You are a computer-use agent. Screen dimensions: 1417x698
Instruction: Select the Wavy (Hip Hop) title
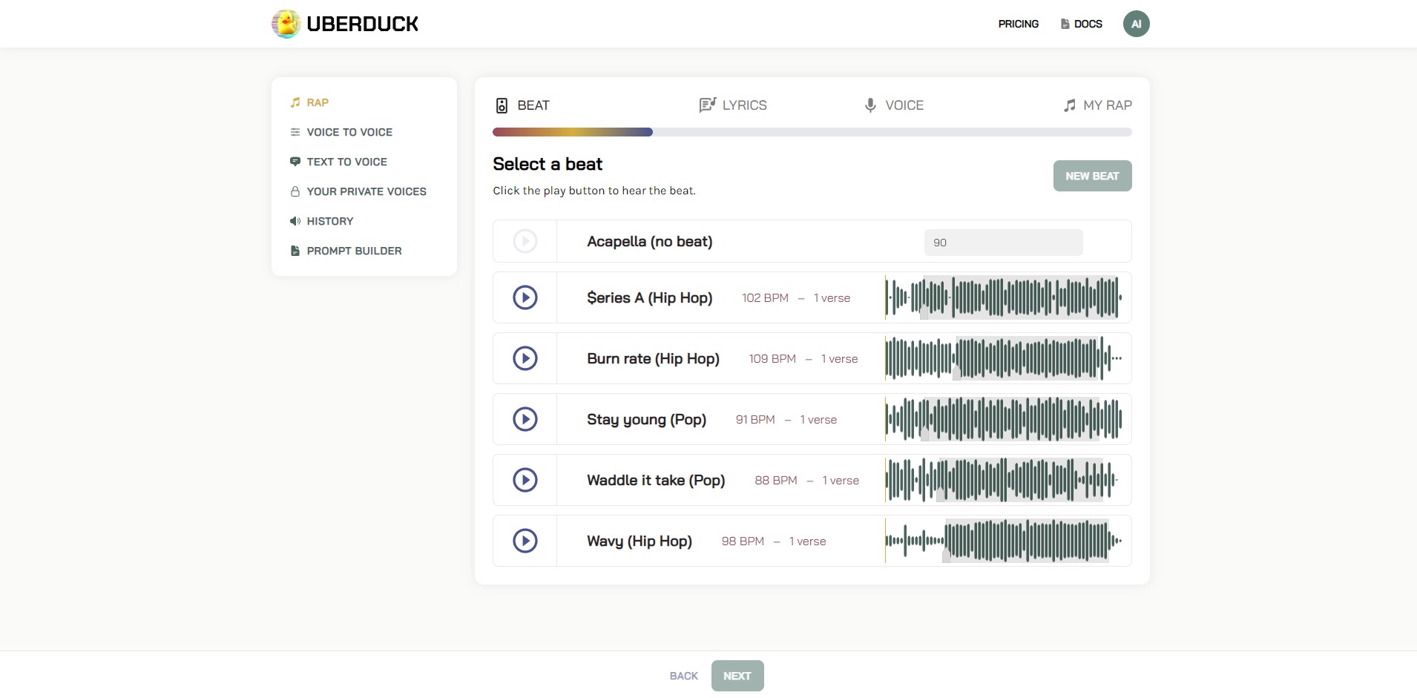640,541
